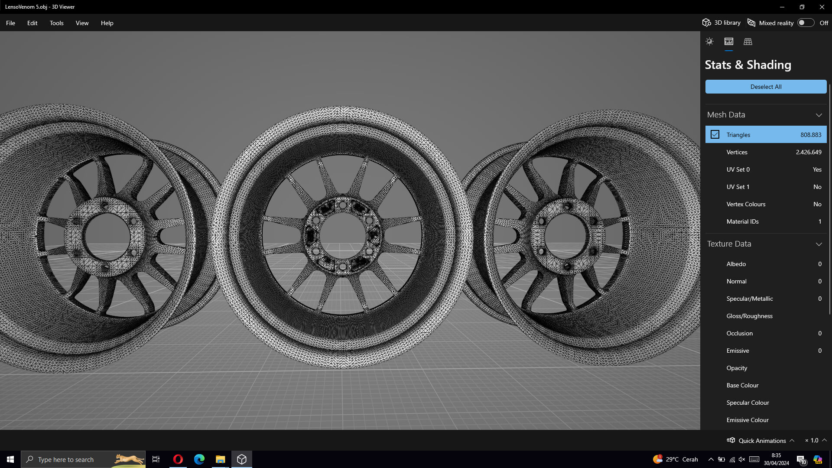Expand the animation speed × 1.0 chevron

[x=825, y=440]
